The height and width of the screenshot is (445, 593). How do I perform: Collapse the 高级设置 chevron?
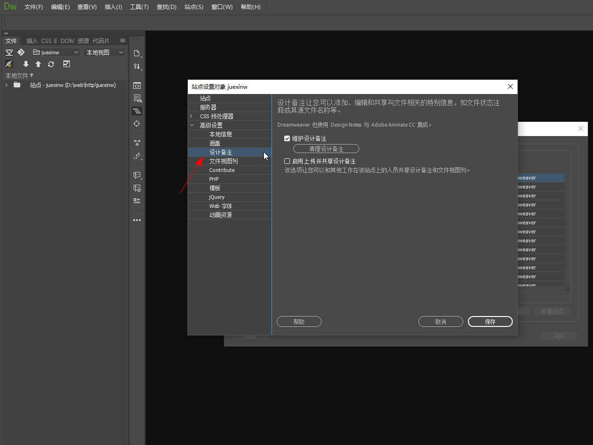[x=192, y=125]
